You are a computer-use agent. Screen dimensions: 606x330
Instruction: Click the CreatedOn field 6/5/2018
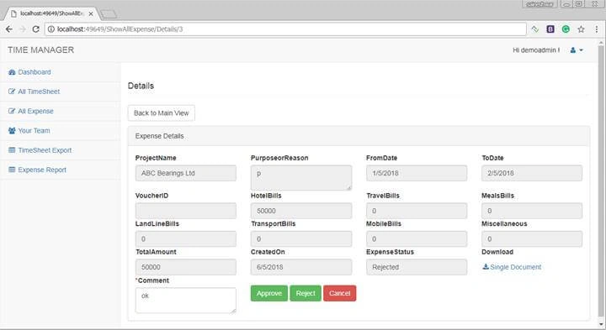(x=301, y=267)
